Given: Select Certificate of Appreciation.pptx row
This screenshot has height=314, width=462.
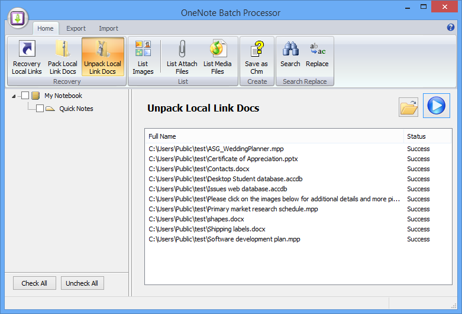Looking at the screenshot, I should click(298, 159).
